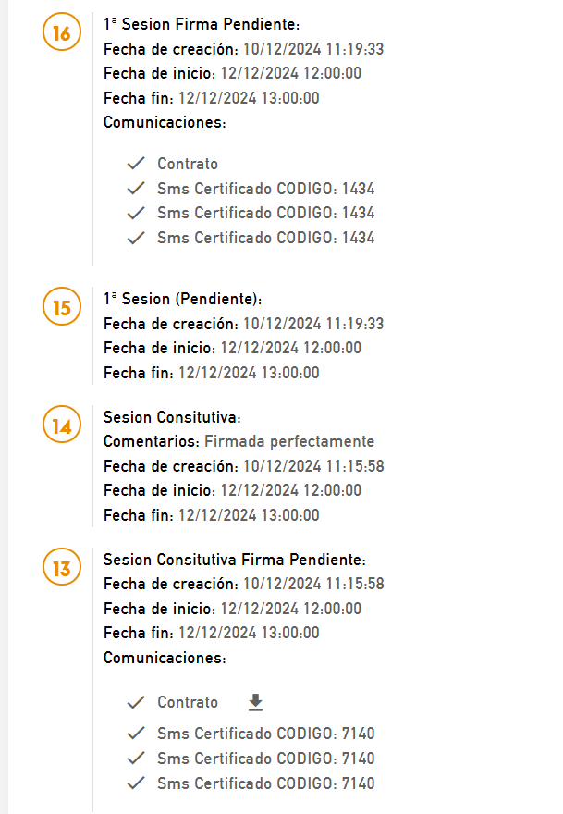Click the checkmark beside Contrato in session 16
Screen dimensions: 563x814
coord(137,164)
